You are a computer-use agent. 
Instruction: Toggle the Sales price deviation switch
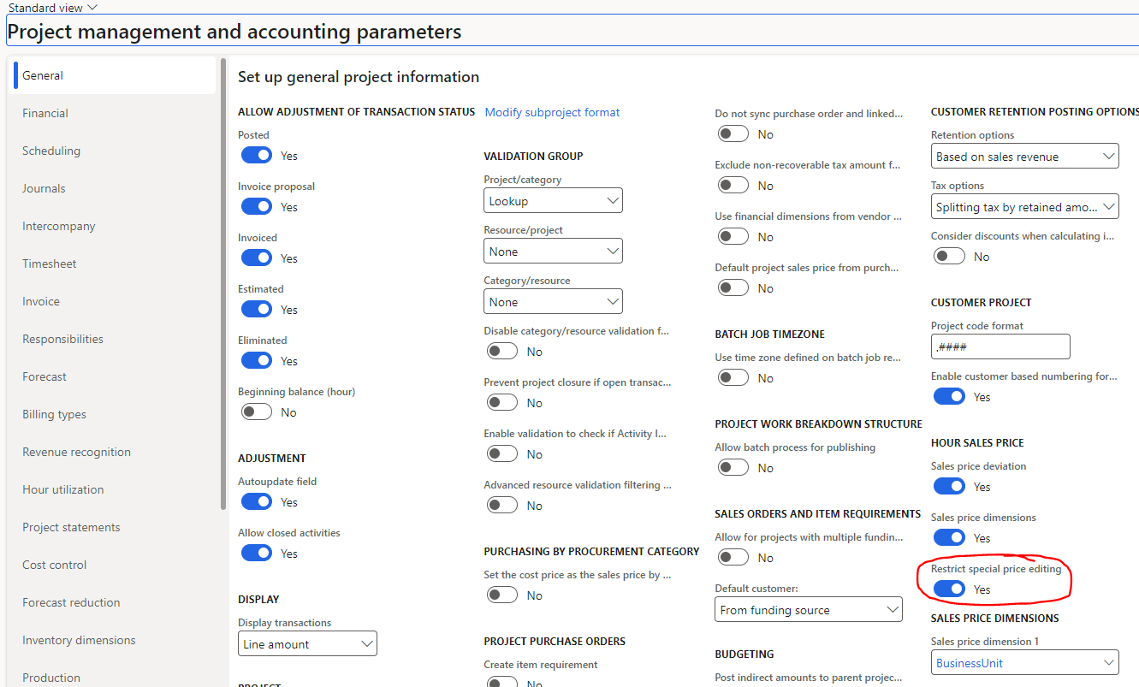coord(950,486)
